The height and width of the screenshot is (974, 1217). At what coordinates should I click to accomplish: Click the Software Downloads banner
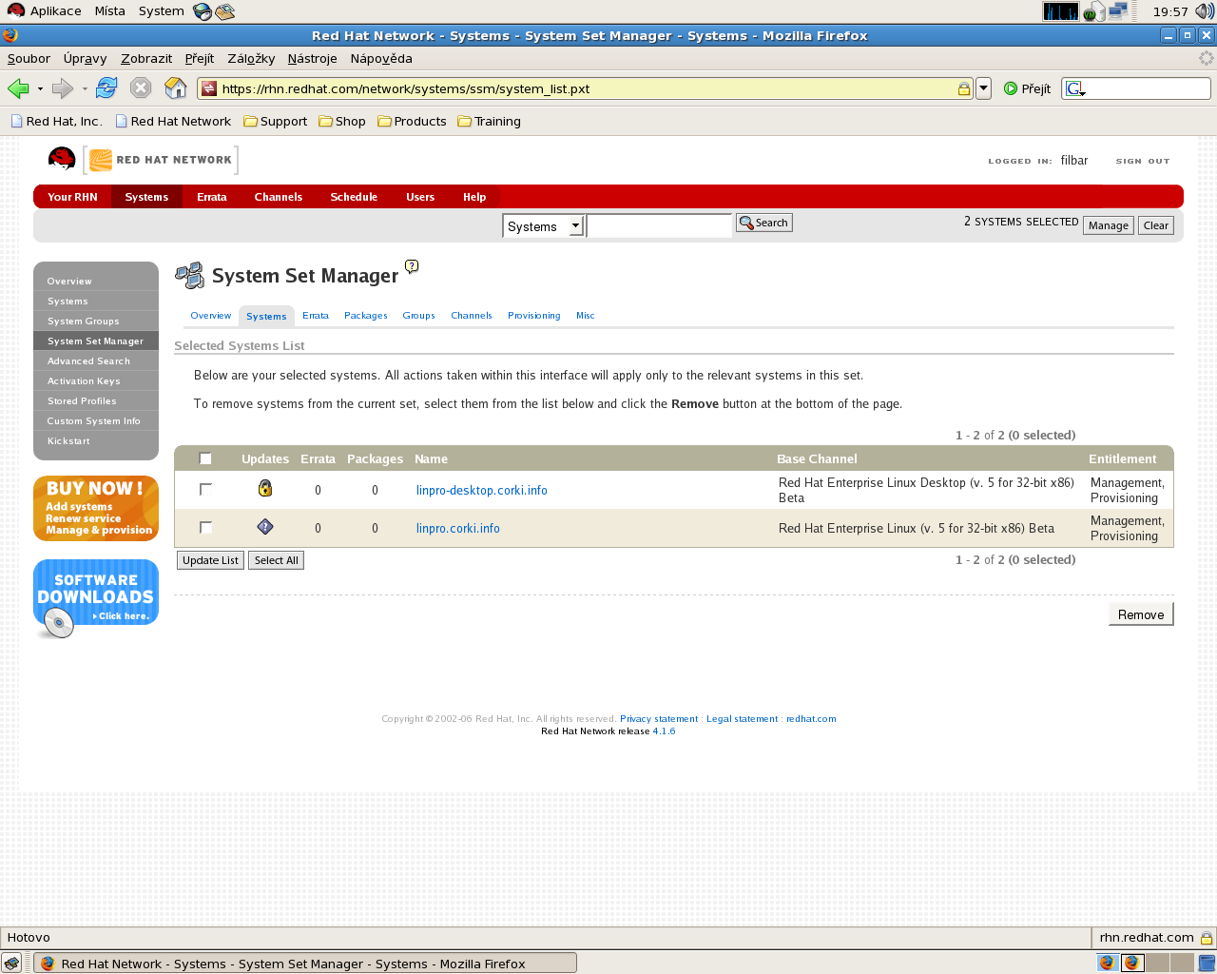pyautogui.click(x=96, y=598)
